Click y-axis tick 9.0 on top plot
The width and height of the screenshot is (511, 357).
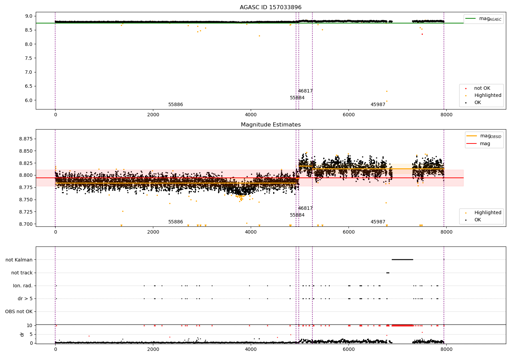[29, 16]
